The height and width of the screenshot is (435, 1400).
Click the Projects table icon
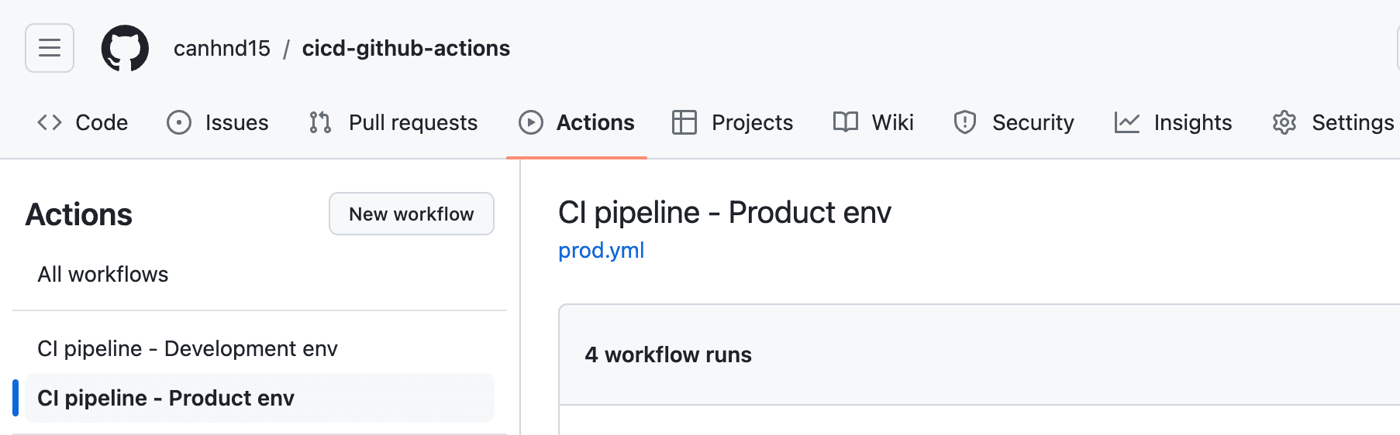pos(684,122)
